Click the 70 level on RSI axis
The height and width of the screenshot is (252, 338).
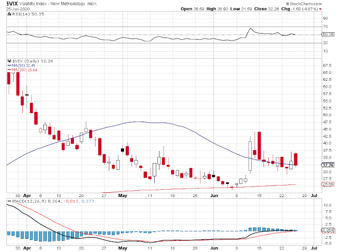[325, 26]
